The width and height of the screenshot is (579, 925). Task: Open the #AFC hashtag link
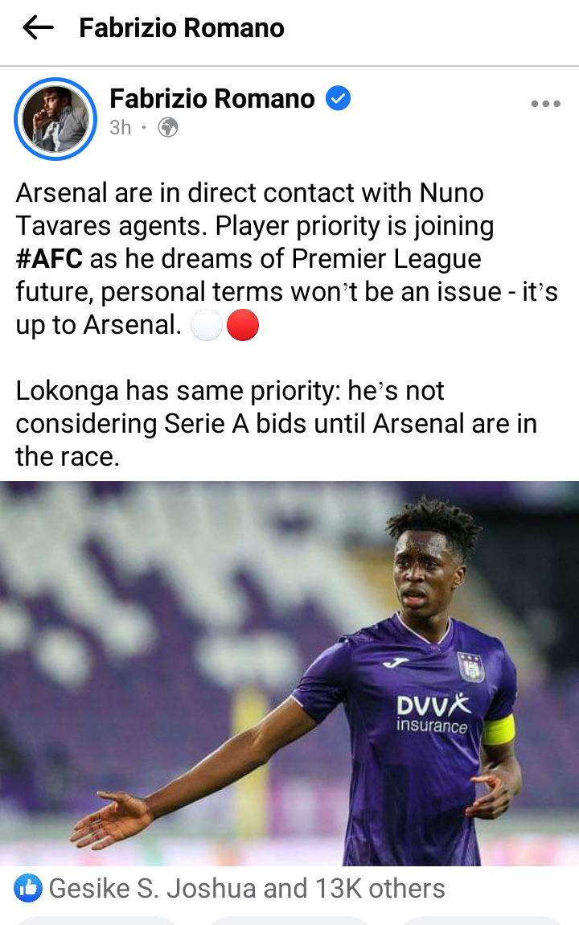click(50, 259)
